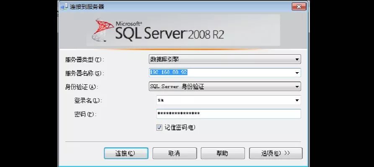The width and height of the screenshot is (374, 167).
Task: Click the 服务器类型(T) label
Action: click(85, 59)
